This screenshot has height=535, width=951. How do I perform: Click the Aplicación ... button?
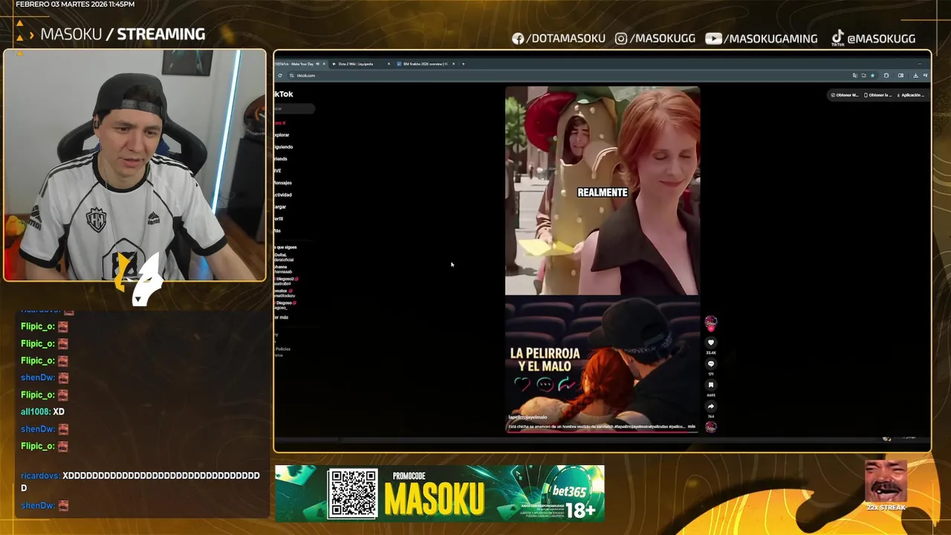point(911,95)
